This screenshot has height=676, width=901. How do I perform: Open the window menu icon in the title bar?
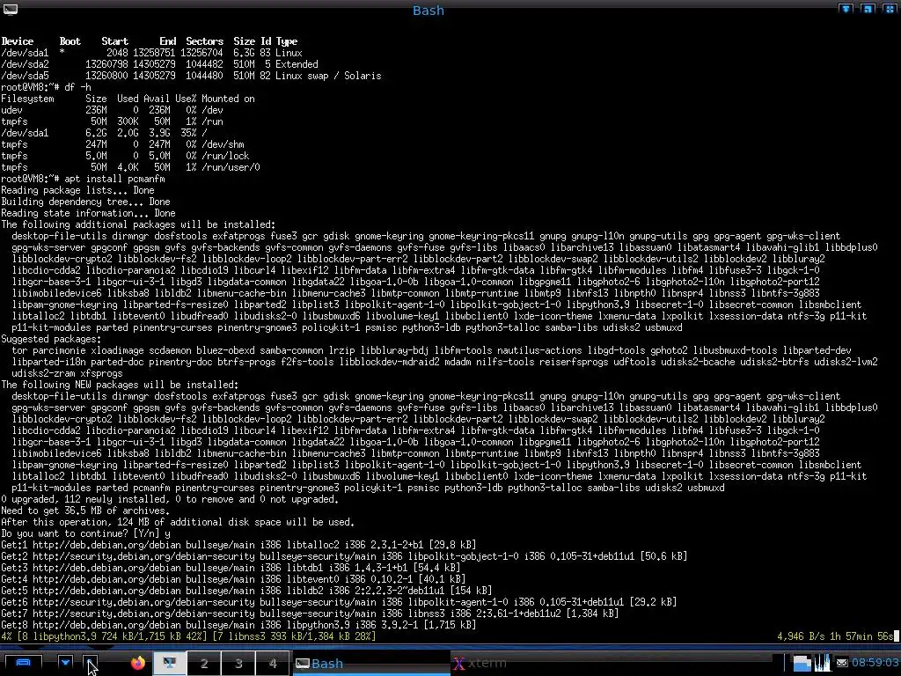click(11, 9)
